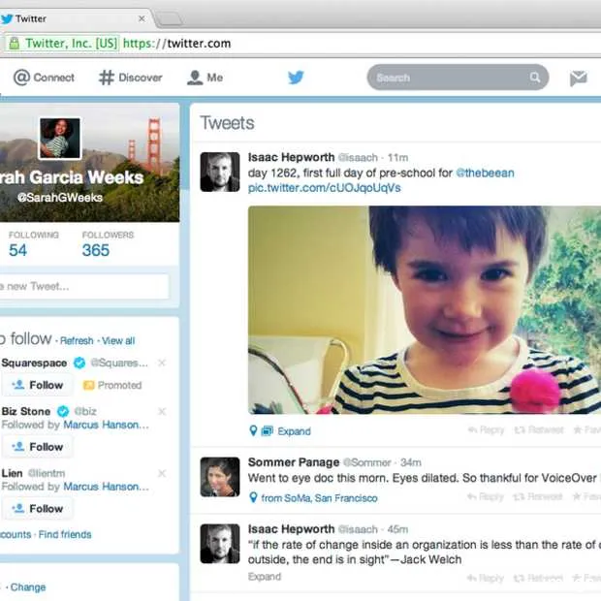Open the child photo in tweet
Viewport: 601px width, 601px height.
[x=425, y=309]
